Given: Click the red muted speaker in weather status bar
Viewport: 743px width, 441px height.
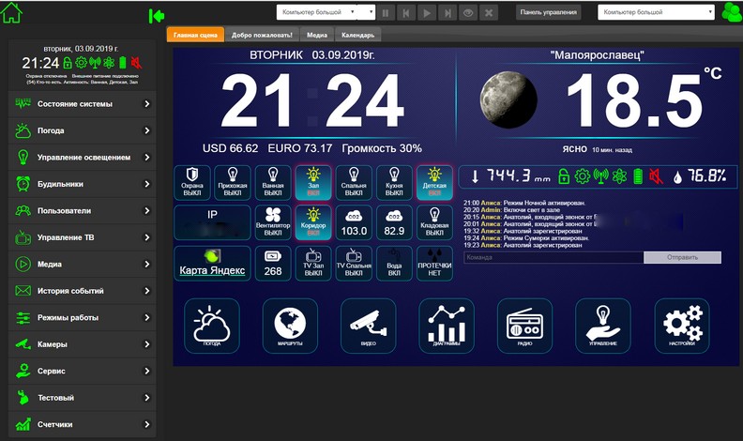Looking at the screenshot, I should (x=657, y=176).
